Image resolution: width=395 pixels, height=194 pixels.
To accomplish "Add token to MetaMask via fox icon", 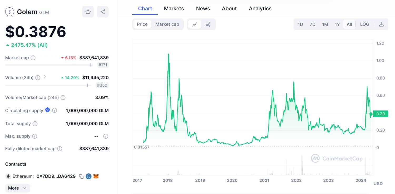I will (x=96, y=176).
